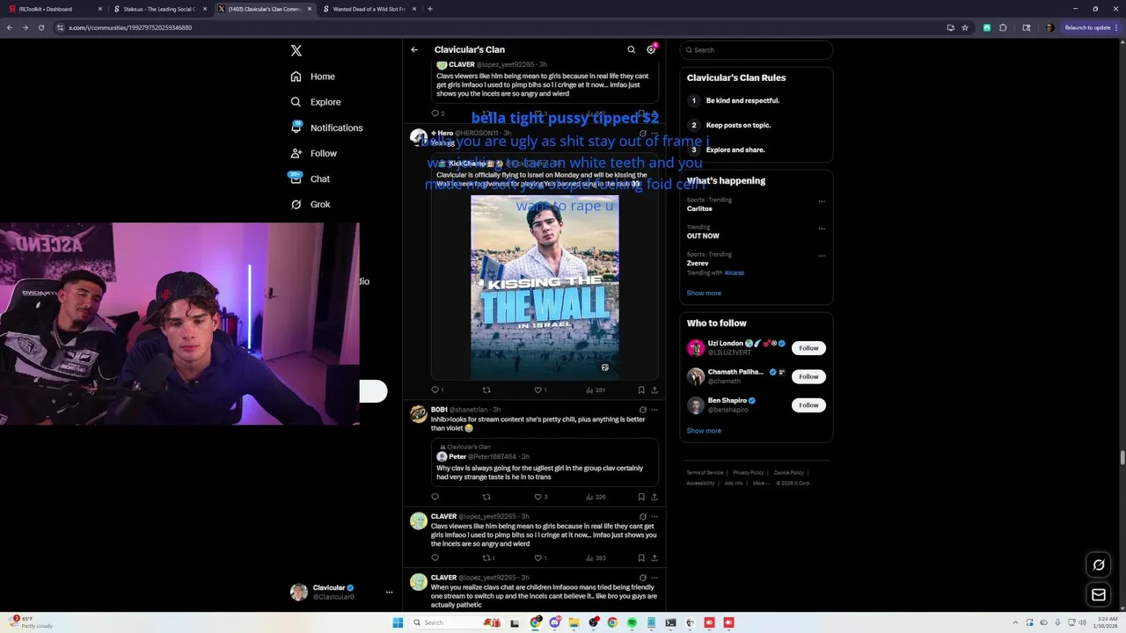This screenshot has height=633, width=1126.
Task: Open browser extensions puzzle icon
Action: [x=1003, y=27]
